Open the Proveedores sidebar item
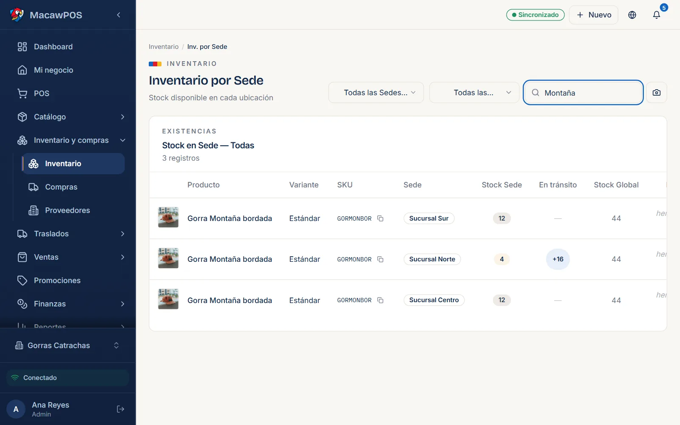The width and height of the screenshot is (680, 425). [x=74, y=210]
